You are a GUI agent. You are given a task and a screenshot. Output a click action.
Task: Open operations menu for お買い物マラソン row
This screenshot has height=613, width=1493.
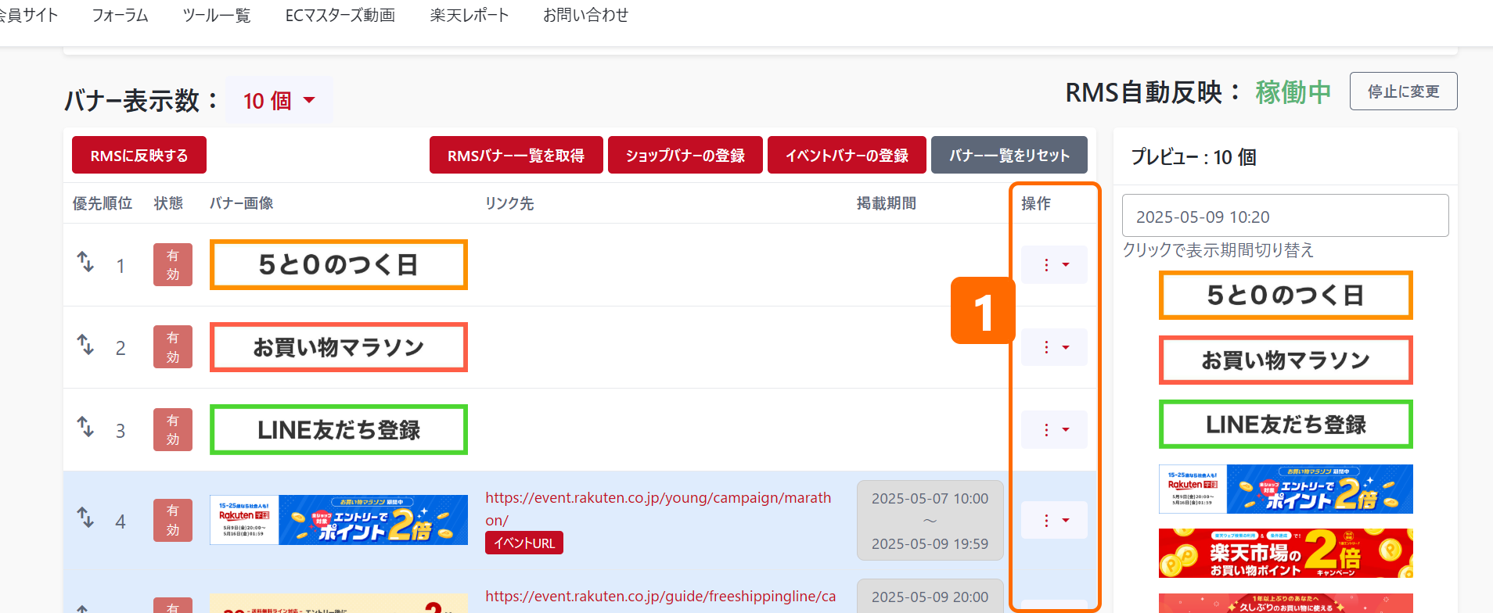tap(1054, 347)
